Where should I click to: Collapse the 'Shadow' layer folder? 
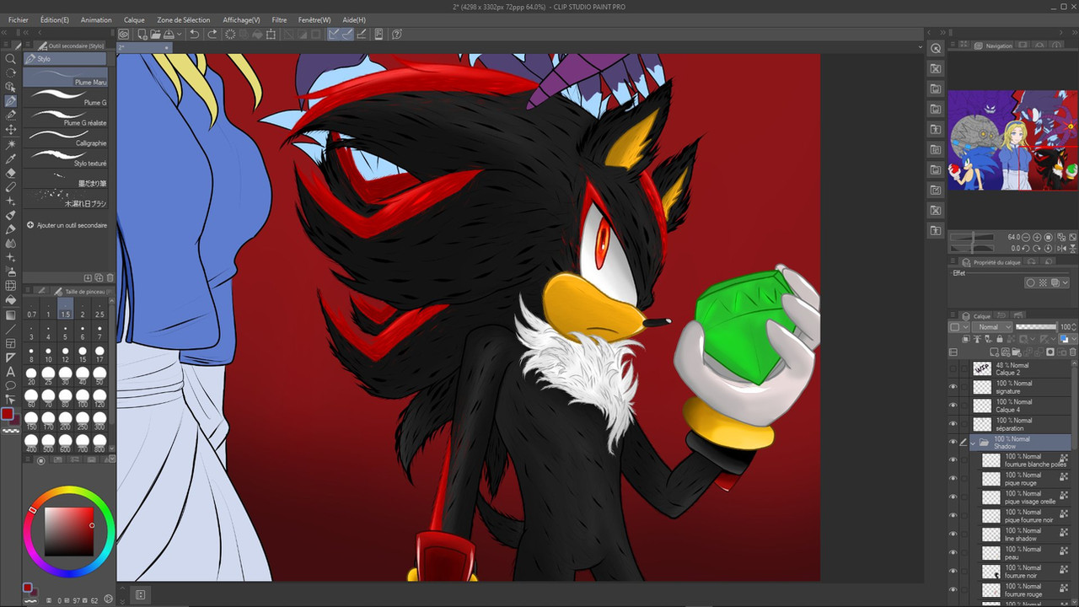point(973,443)
